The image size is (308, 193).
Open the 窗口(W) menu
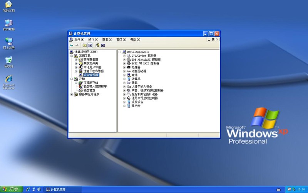121,40
